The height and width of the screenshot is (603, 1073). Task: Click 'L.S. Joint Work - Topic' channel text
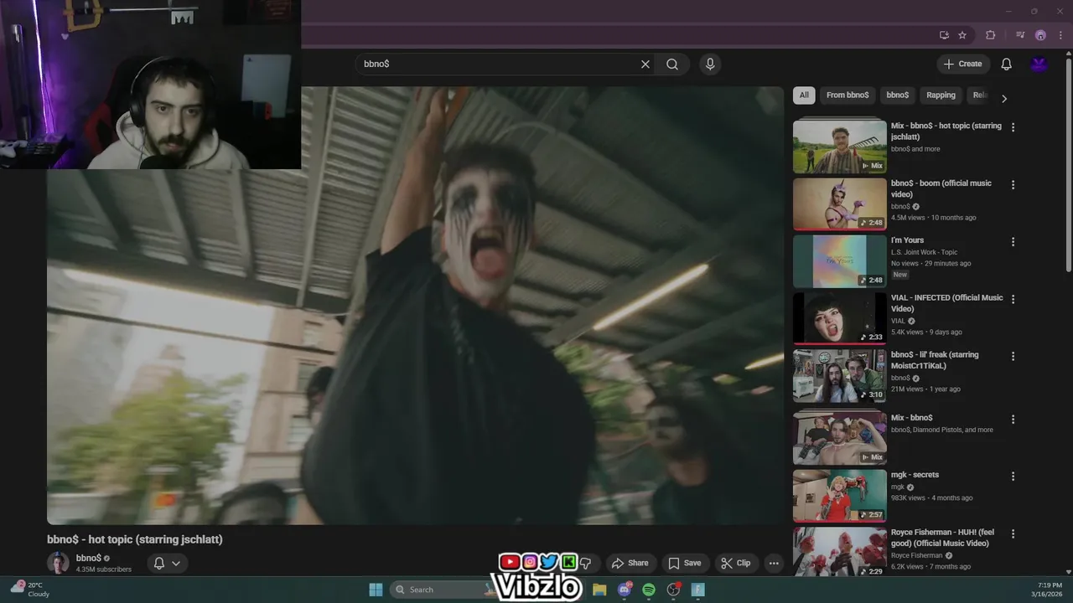tap(924, 252)
